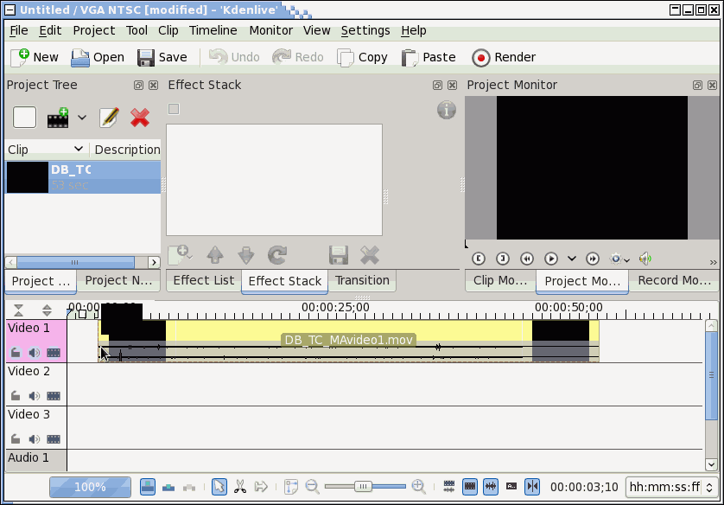Switch to the Project Notes tab
This screenshot has height=505, width=724.
(118, 280)
